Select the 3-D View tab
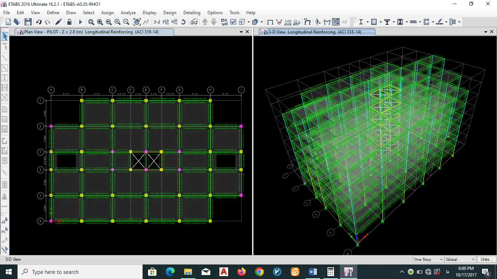 point(314,32)
